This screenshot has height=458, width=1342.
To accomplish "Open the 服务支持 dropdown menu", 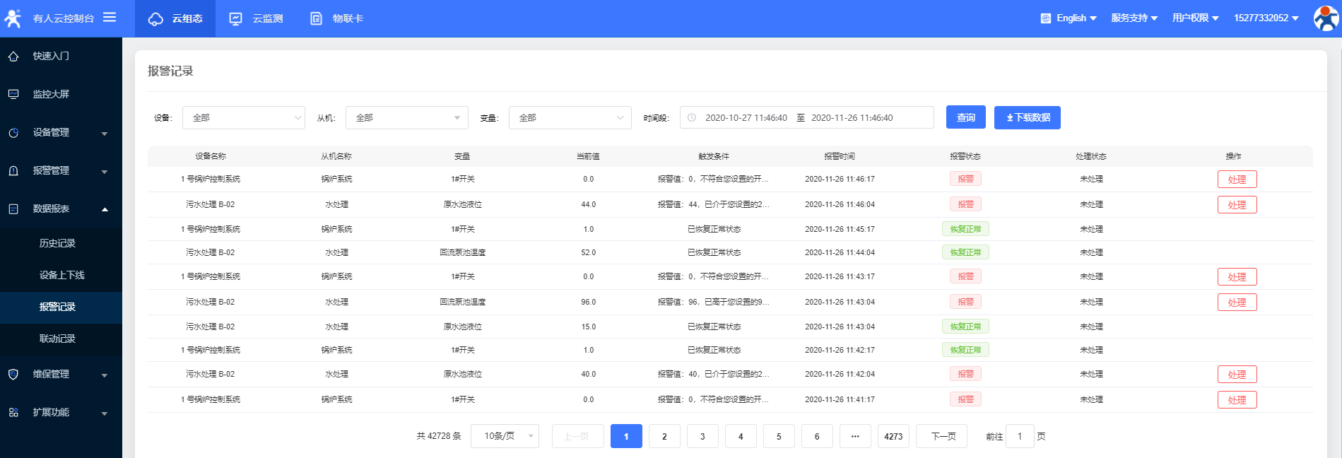I will [x=1134, y=18].
